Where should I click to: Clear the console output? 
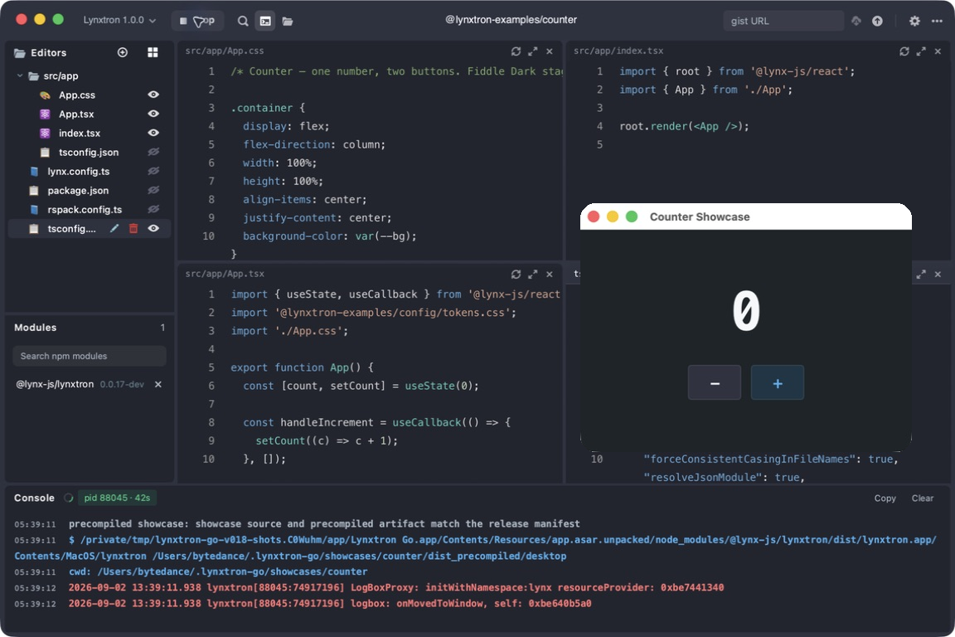tap(922, 498)
